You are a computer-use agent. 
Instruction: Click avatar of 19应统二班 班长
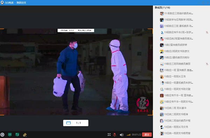click(x=162, y=108)
